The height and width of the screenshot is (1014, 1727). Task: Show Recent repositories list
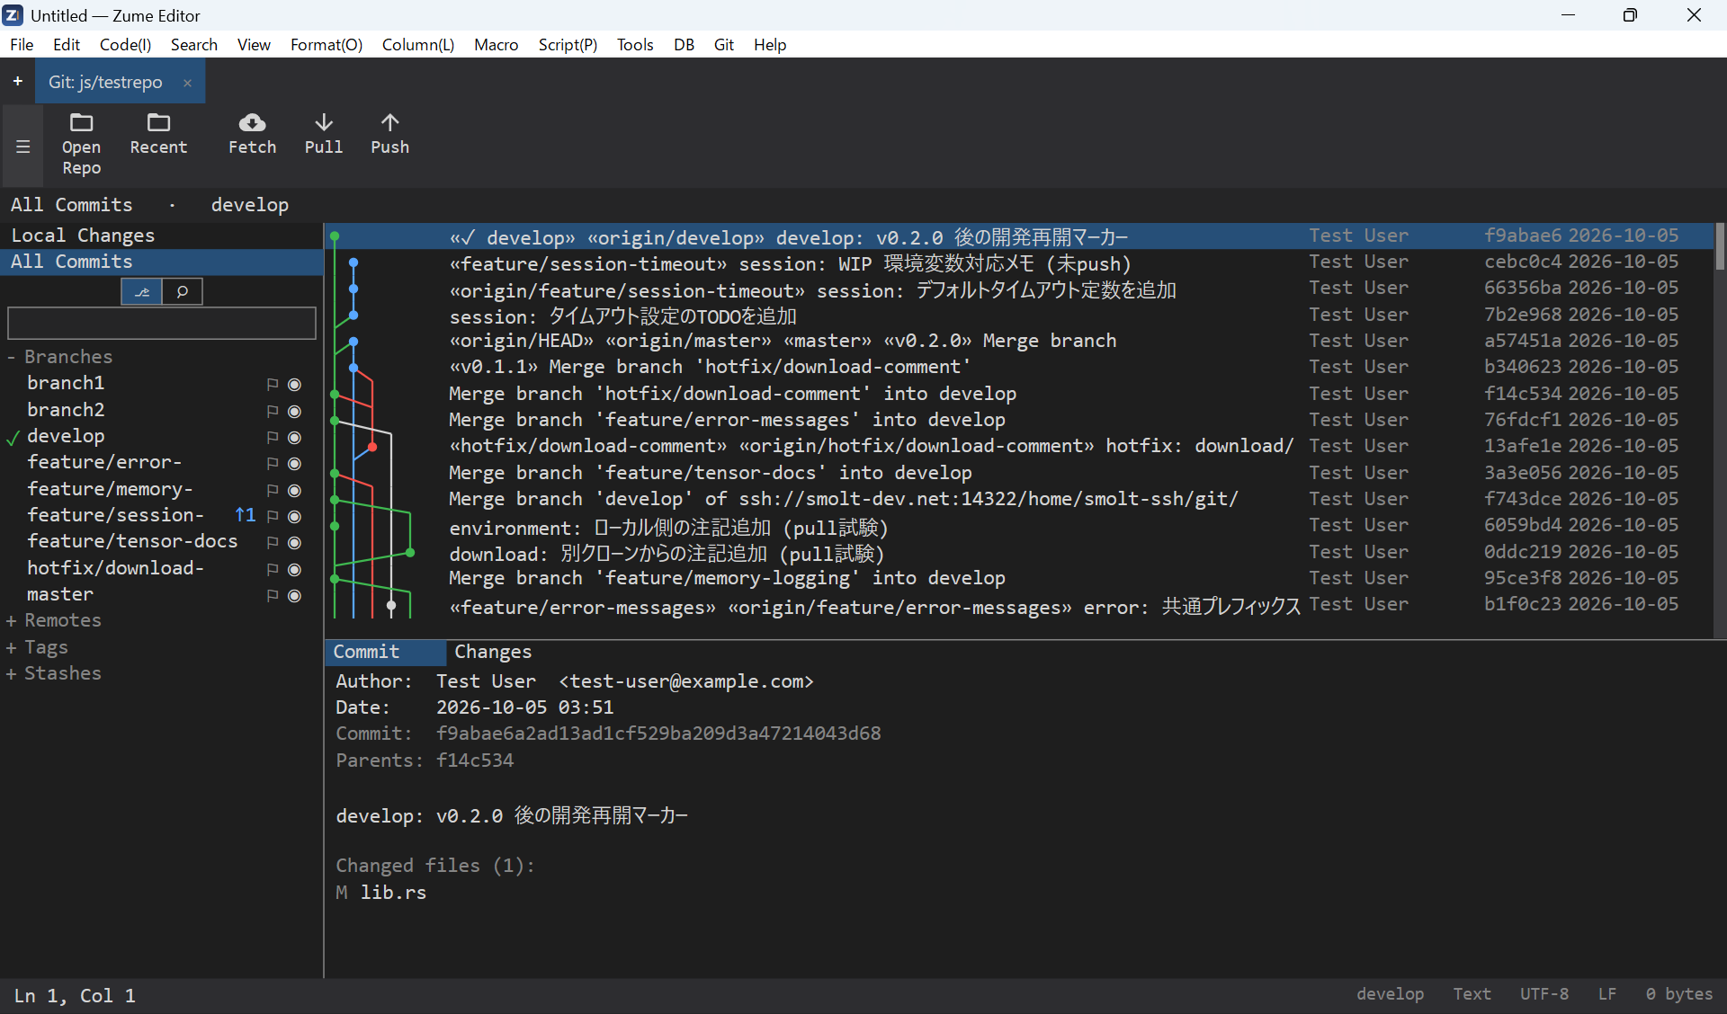pos(158,134)
